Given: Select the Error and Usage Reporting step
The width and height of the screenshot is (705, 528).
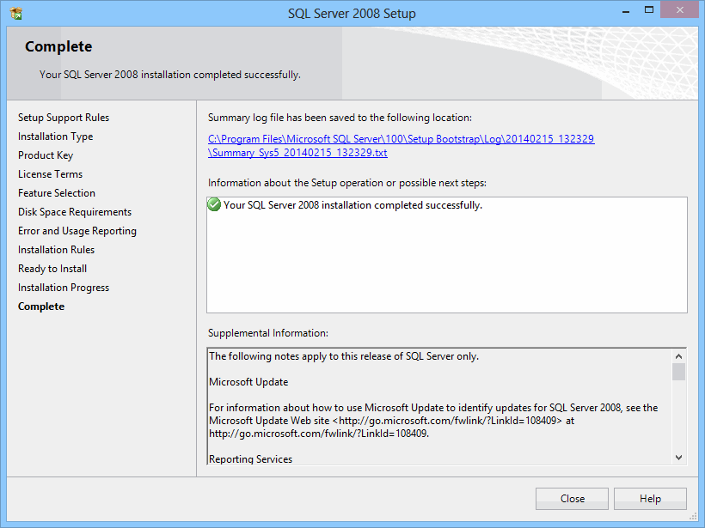Looking at the screenshot, I should pos(77,230).
